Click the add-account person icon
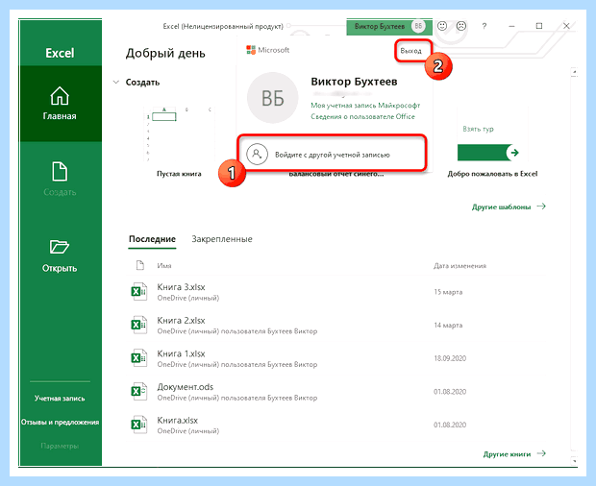The height and width of the screenshot is (486, 596). pyautogui.click(x=257, y=154)
